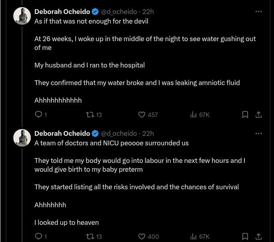This screenshot has height=242, width=274.
Task: Retweet the 'looked up to heaven' tweet
Action: [90, 236]
